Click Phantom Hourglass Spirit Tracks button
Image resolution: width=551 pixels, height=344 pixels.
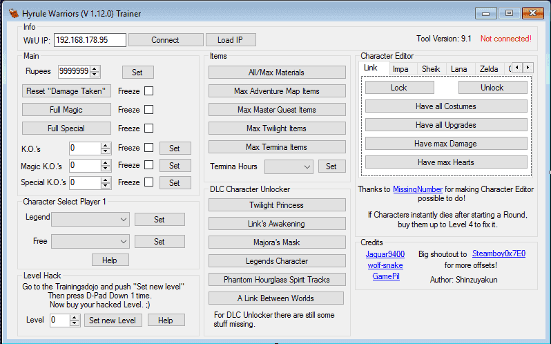(x=277, y=279)
